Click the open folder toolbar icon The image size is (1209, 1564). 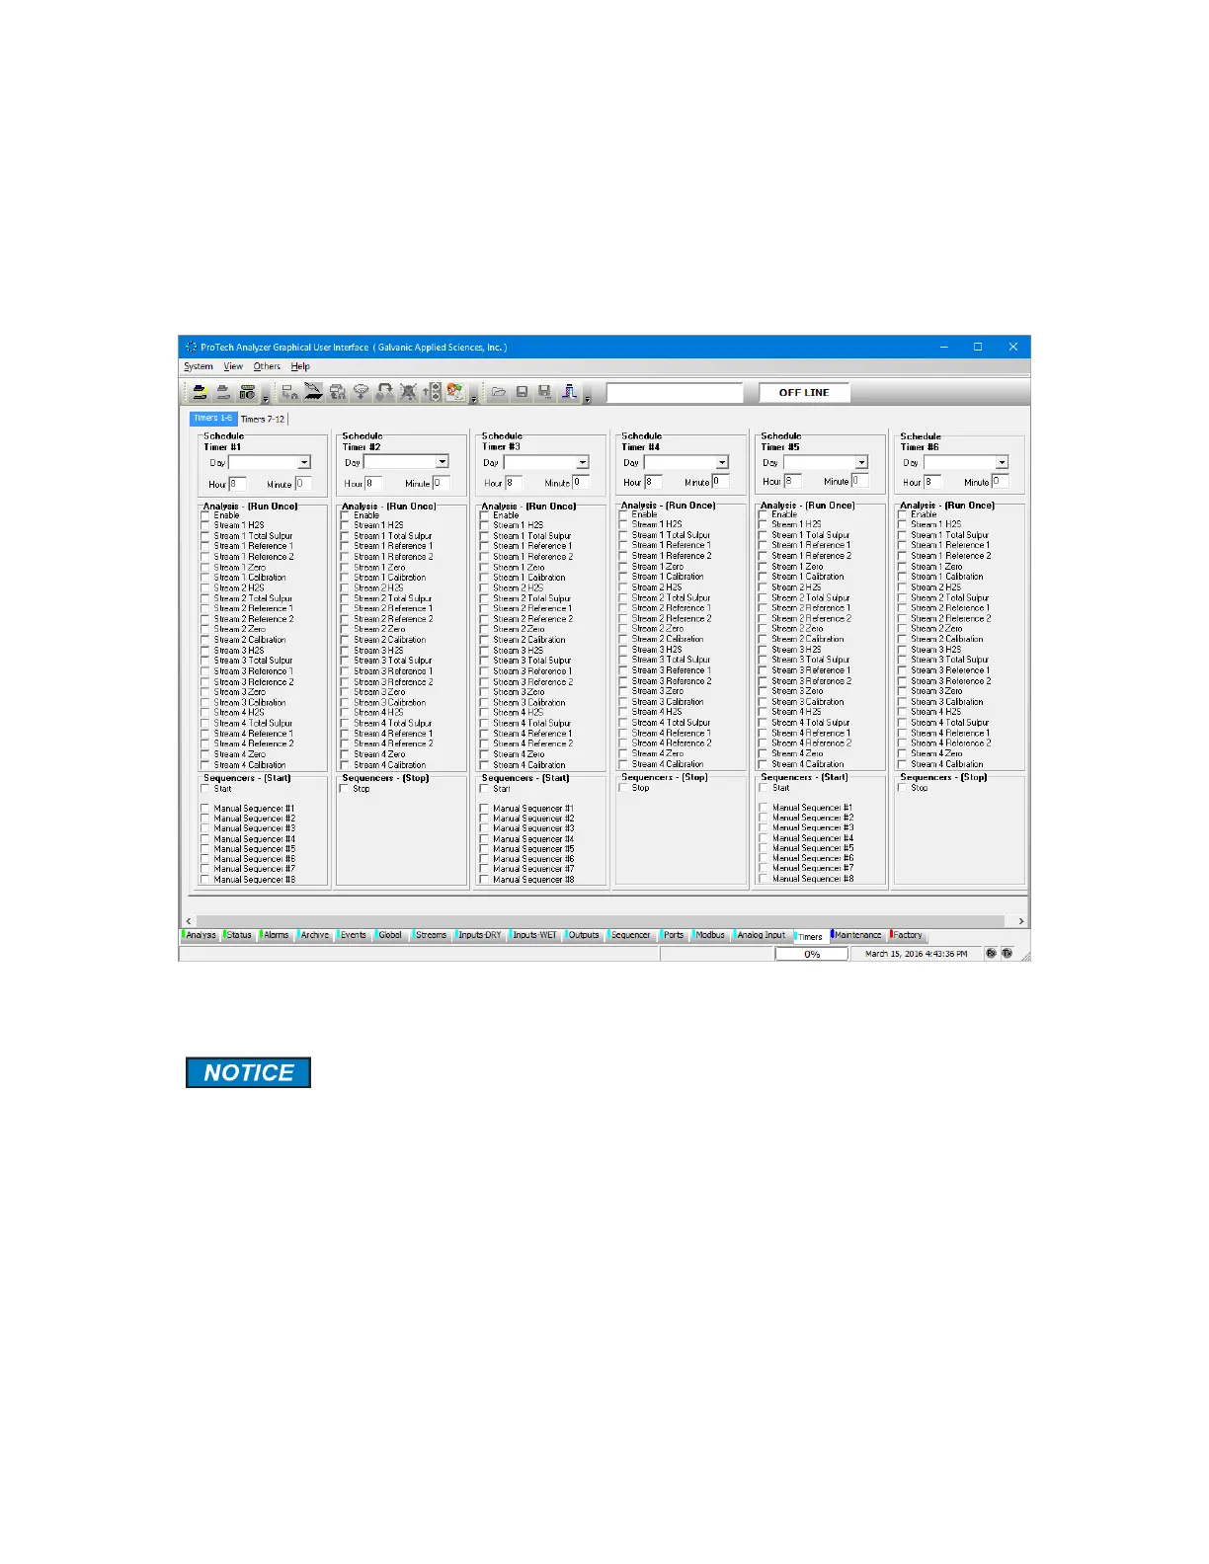(499, 393)
